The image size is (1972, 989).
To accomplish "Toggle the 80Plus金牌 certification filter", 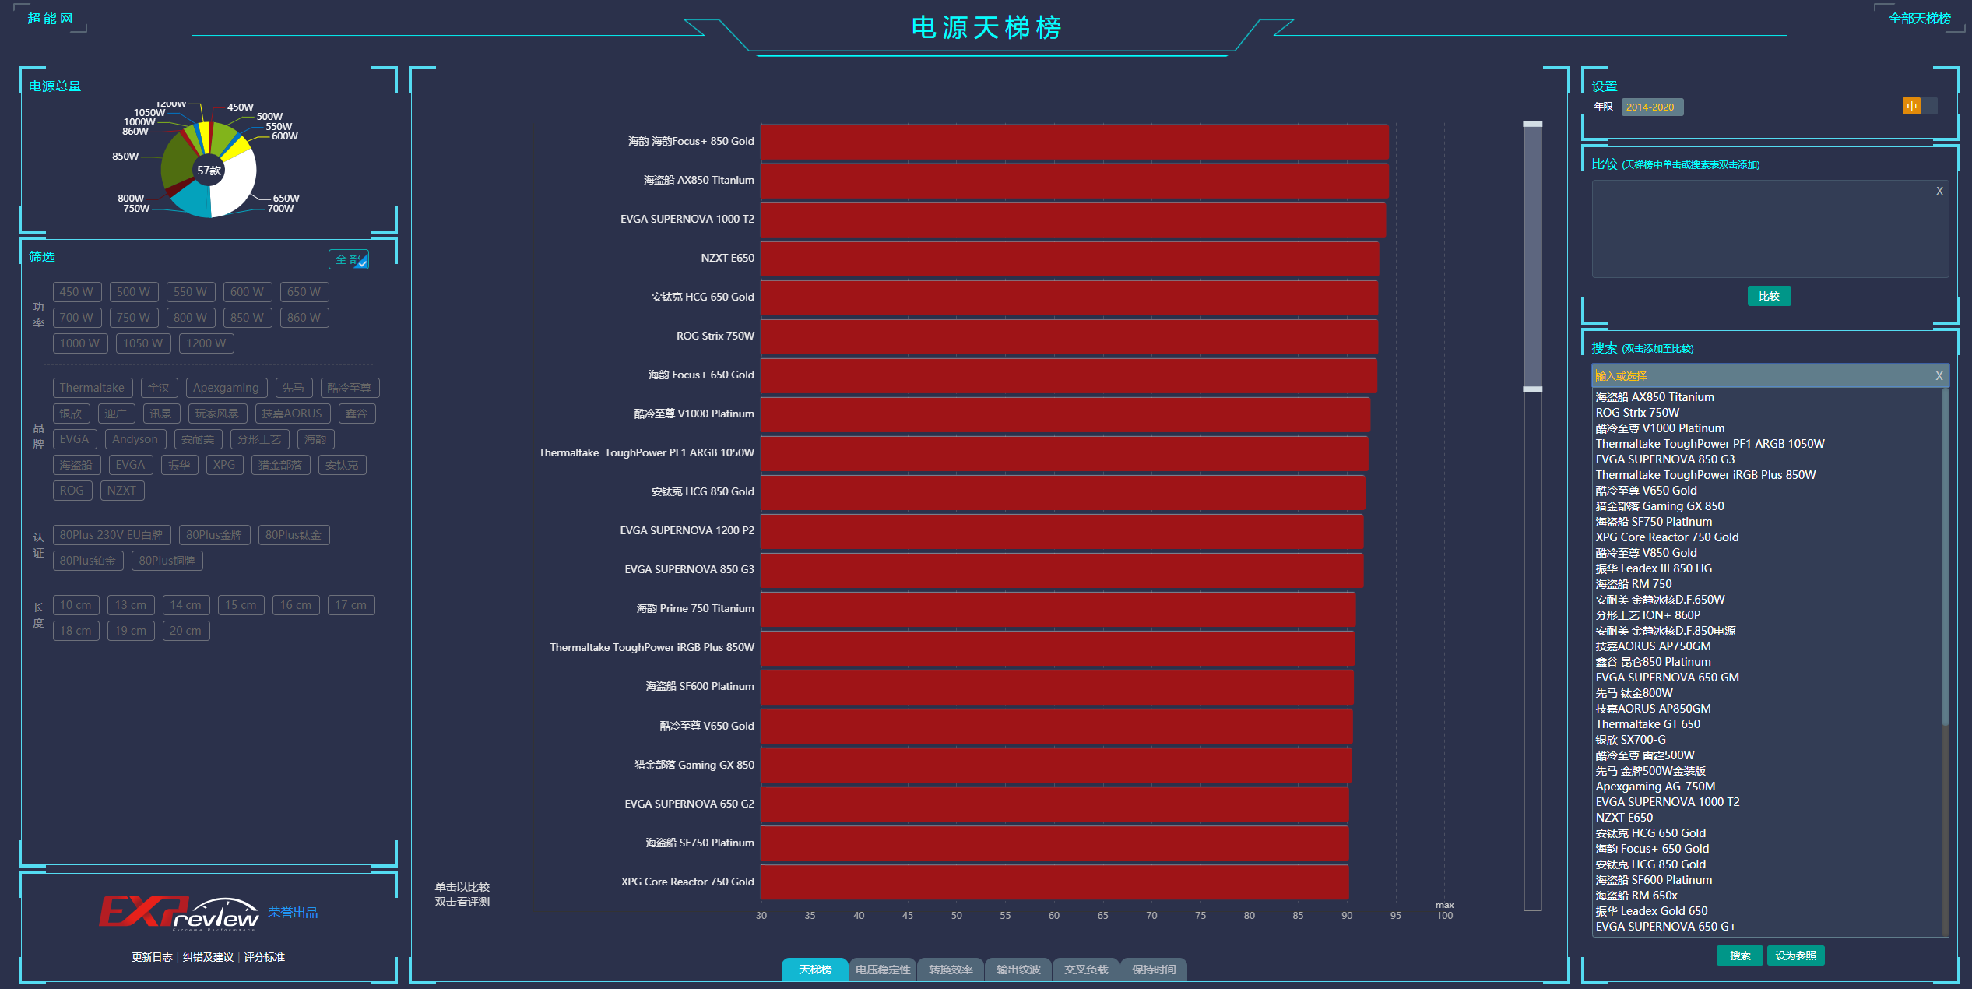I will click(214, 535).
